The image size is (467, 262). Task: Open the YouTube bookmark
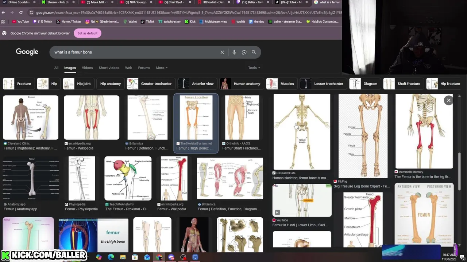point(20,21)
